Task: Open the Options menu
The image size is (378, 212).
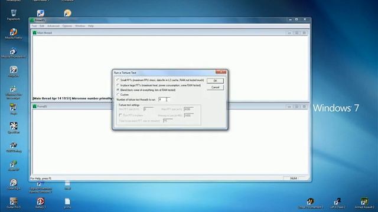Action: pos(67,26)
